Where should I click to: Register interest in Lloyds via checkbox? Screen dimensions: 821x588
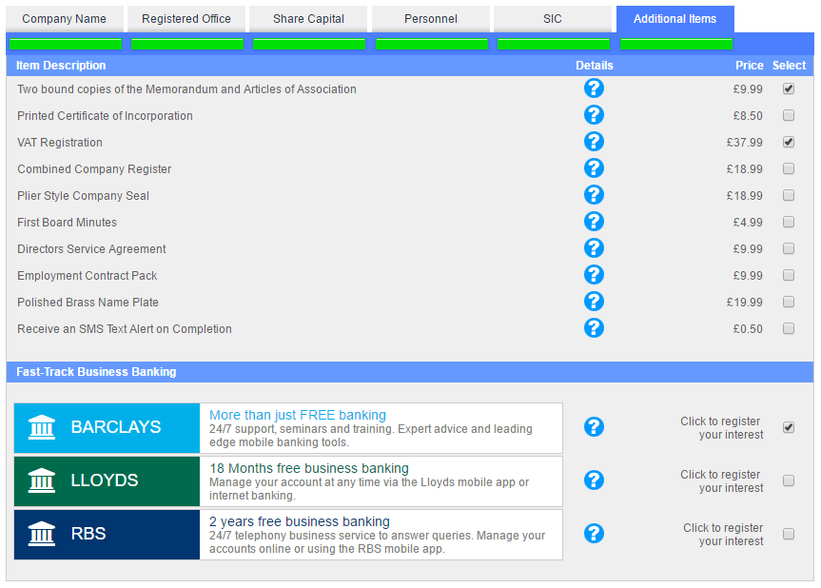coord(789,480)
